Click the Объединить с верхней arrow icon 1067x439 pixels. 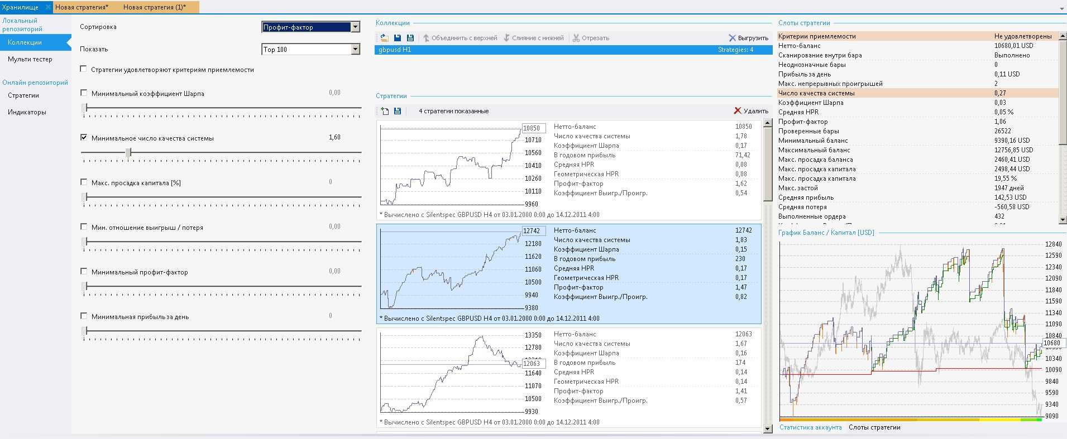pos(426,38)
